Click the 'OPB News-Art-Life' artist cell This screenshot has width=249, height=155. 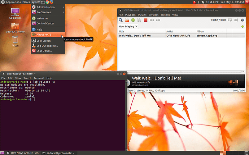pyautogui.click(x=178, y=36)
